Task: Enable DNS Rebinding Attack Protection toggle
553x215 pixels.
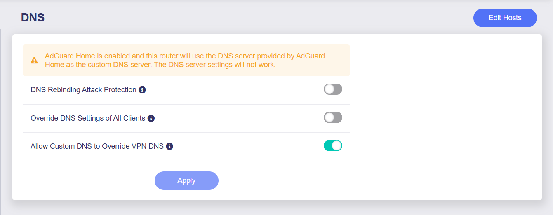Action: (x=333, y=89)
